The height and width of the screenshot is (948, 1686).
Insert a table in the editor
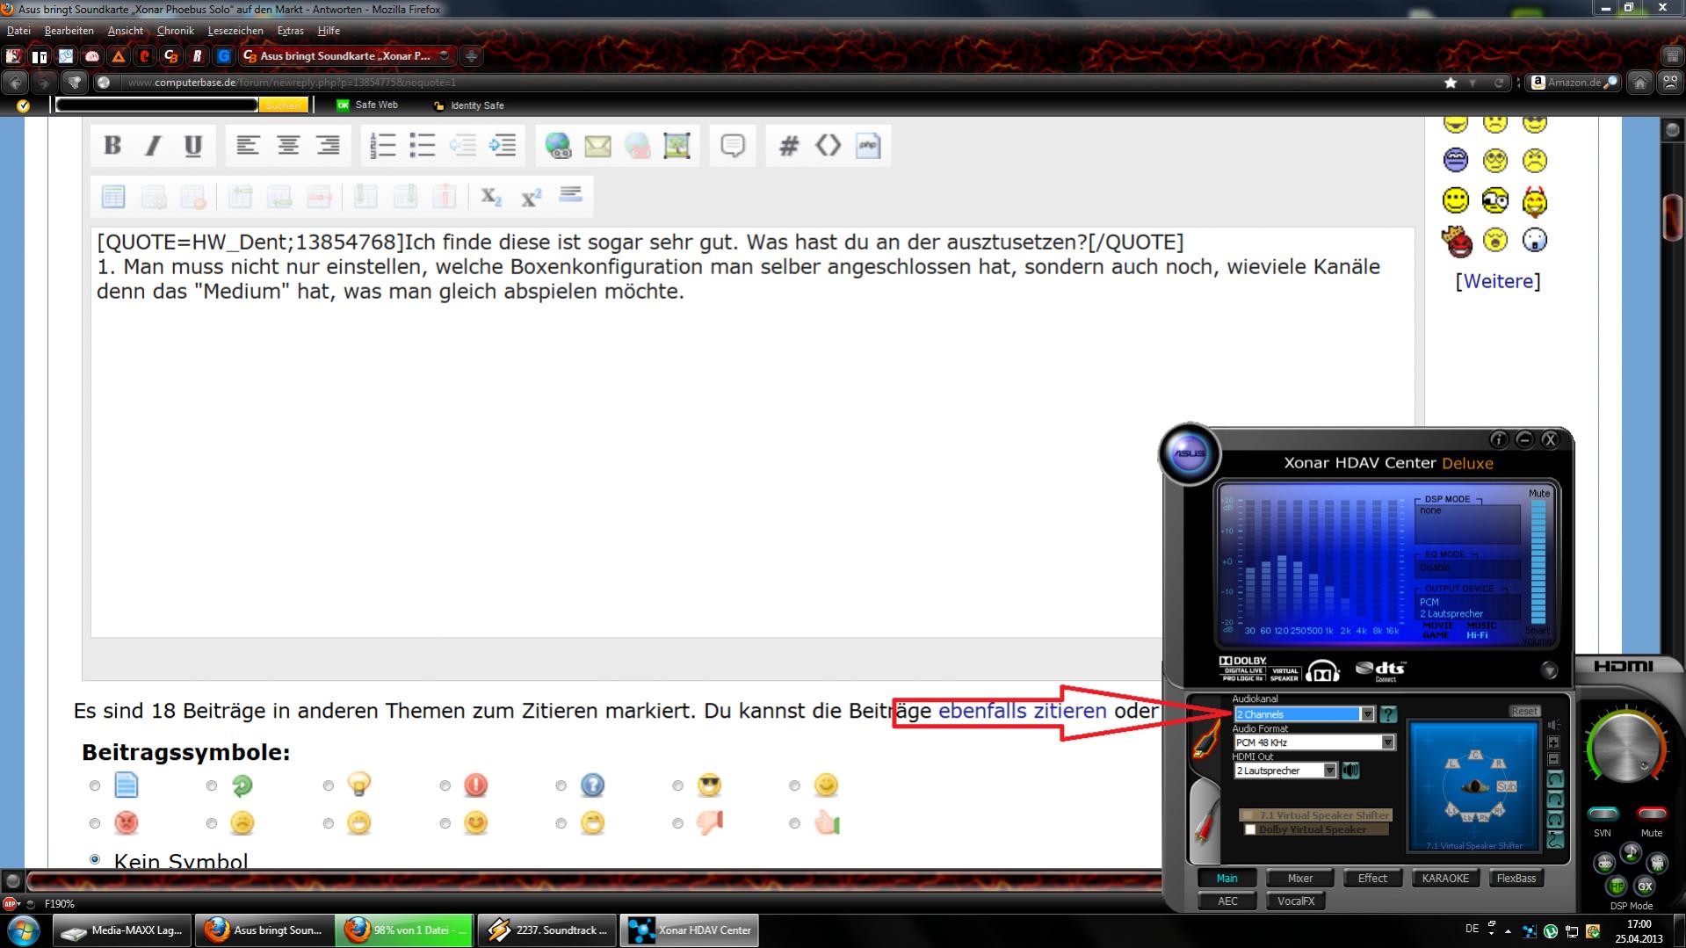pos(113,196)
